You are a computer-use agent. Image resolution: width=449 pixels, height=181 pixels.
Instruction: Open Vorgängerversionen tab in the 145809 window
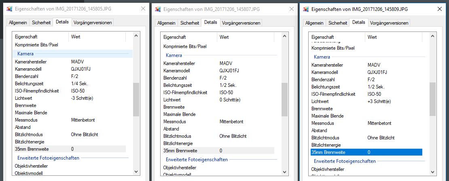click(x=388, y=23)
